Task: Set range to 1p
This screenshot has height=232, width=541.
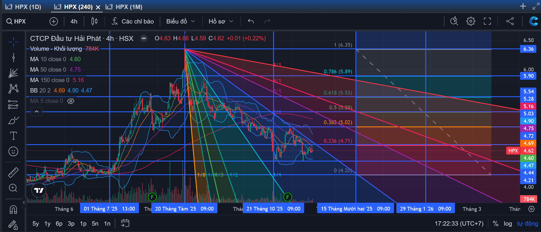Action: [83, 223]
